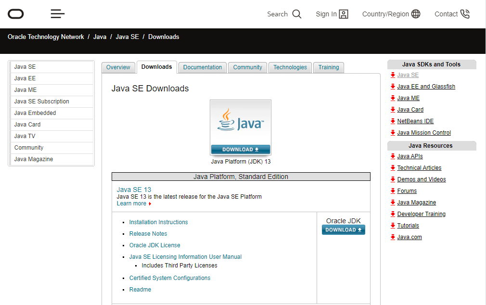Viewport: 486px width, 305px height.
Task: Click red arrow icon beside Tutorials
Action: pyautogui.click(x=393, y=226)
